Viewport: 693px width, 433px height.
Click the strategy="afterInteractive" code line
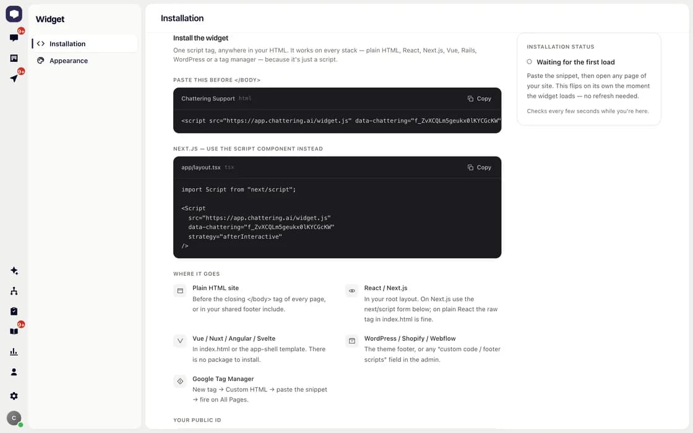tap(235, 237)
